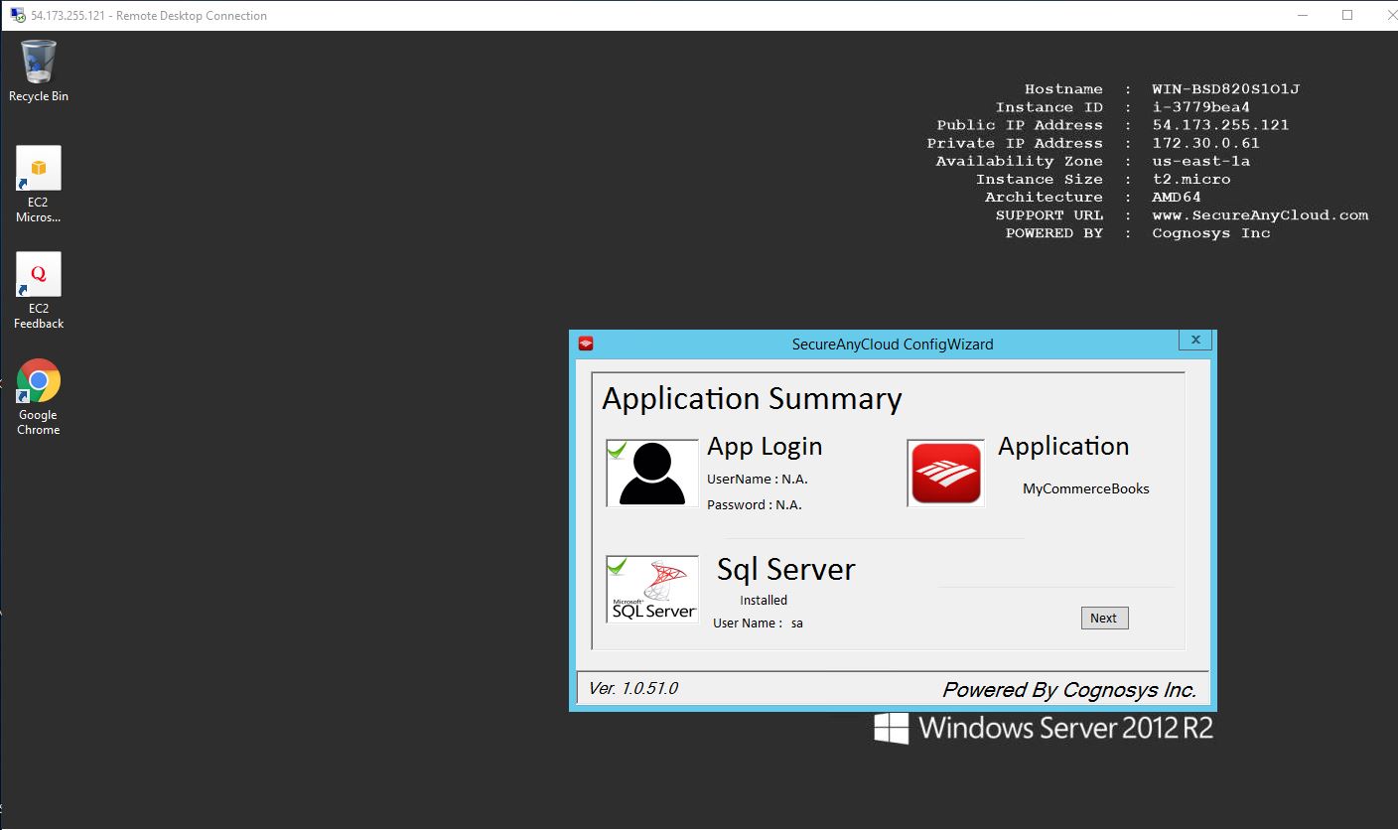
Task: Click the Microsoft SQL Server logo icon
Action: 652,590
